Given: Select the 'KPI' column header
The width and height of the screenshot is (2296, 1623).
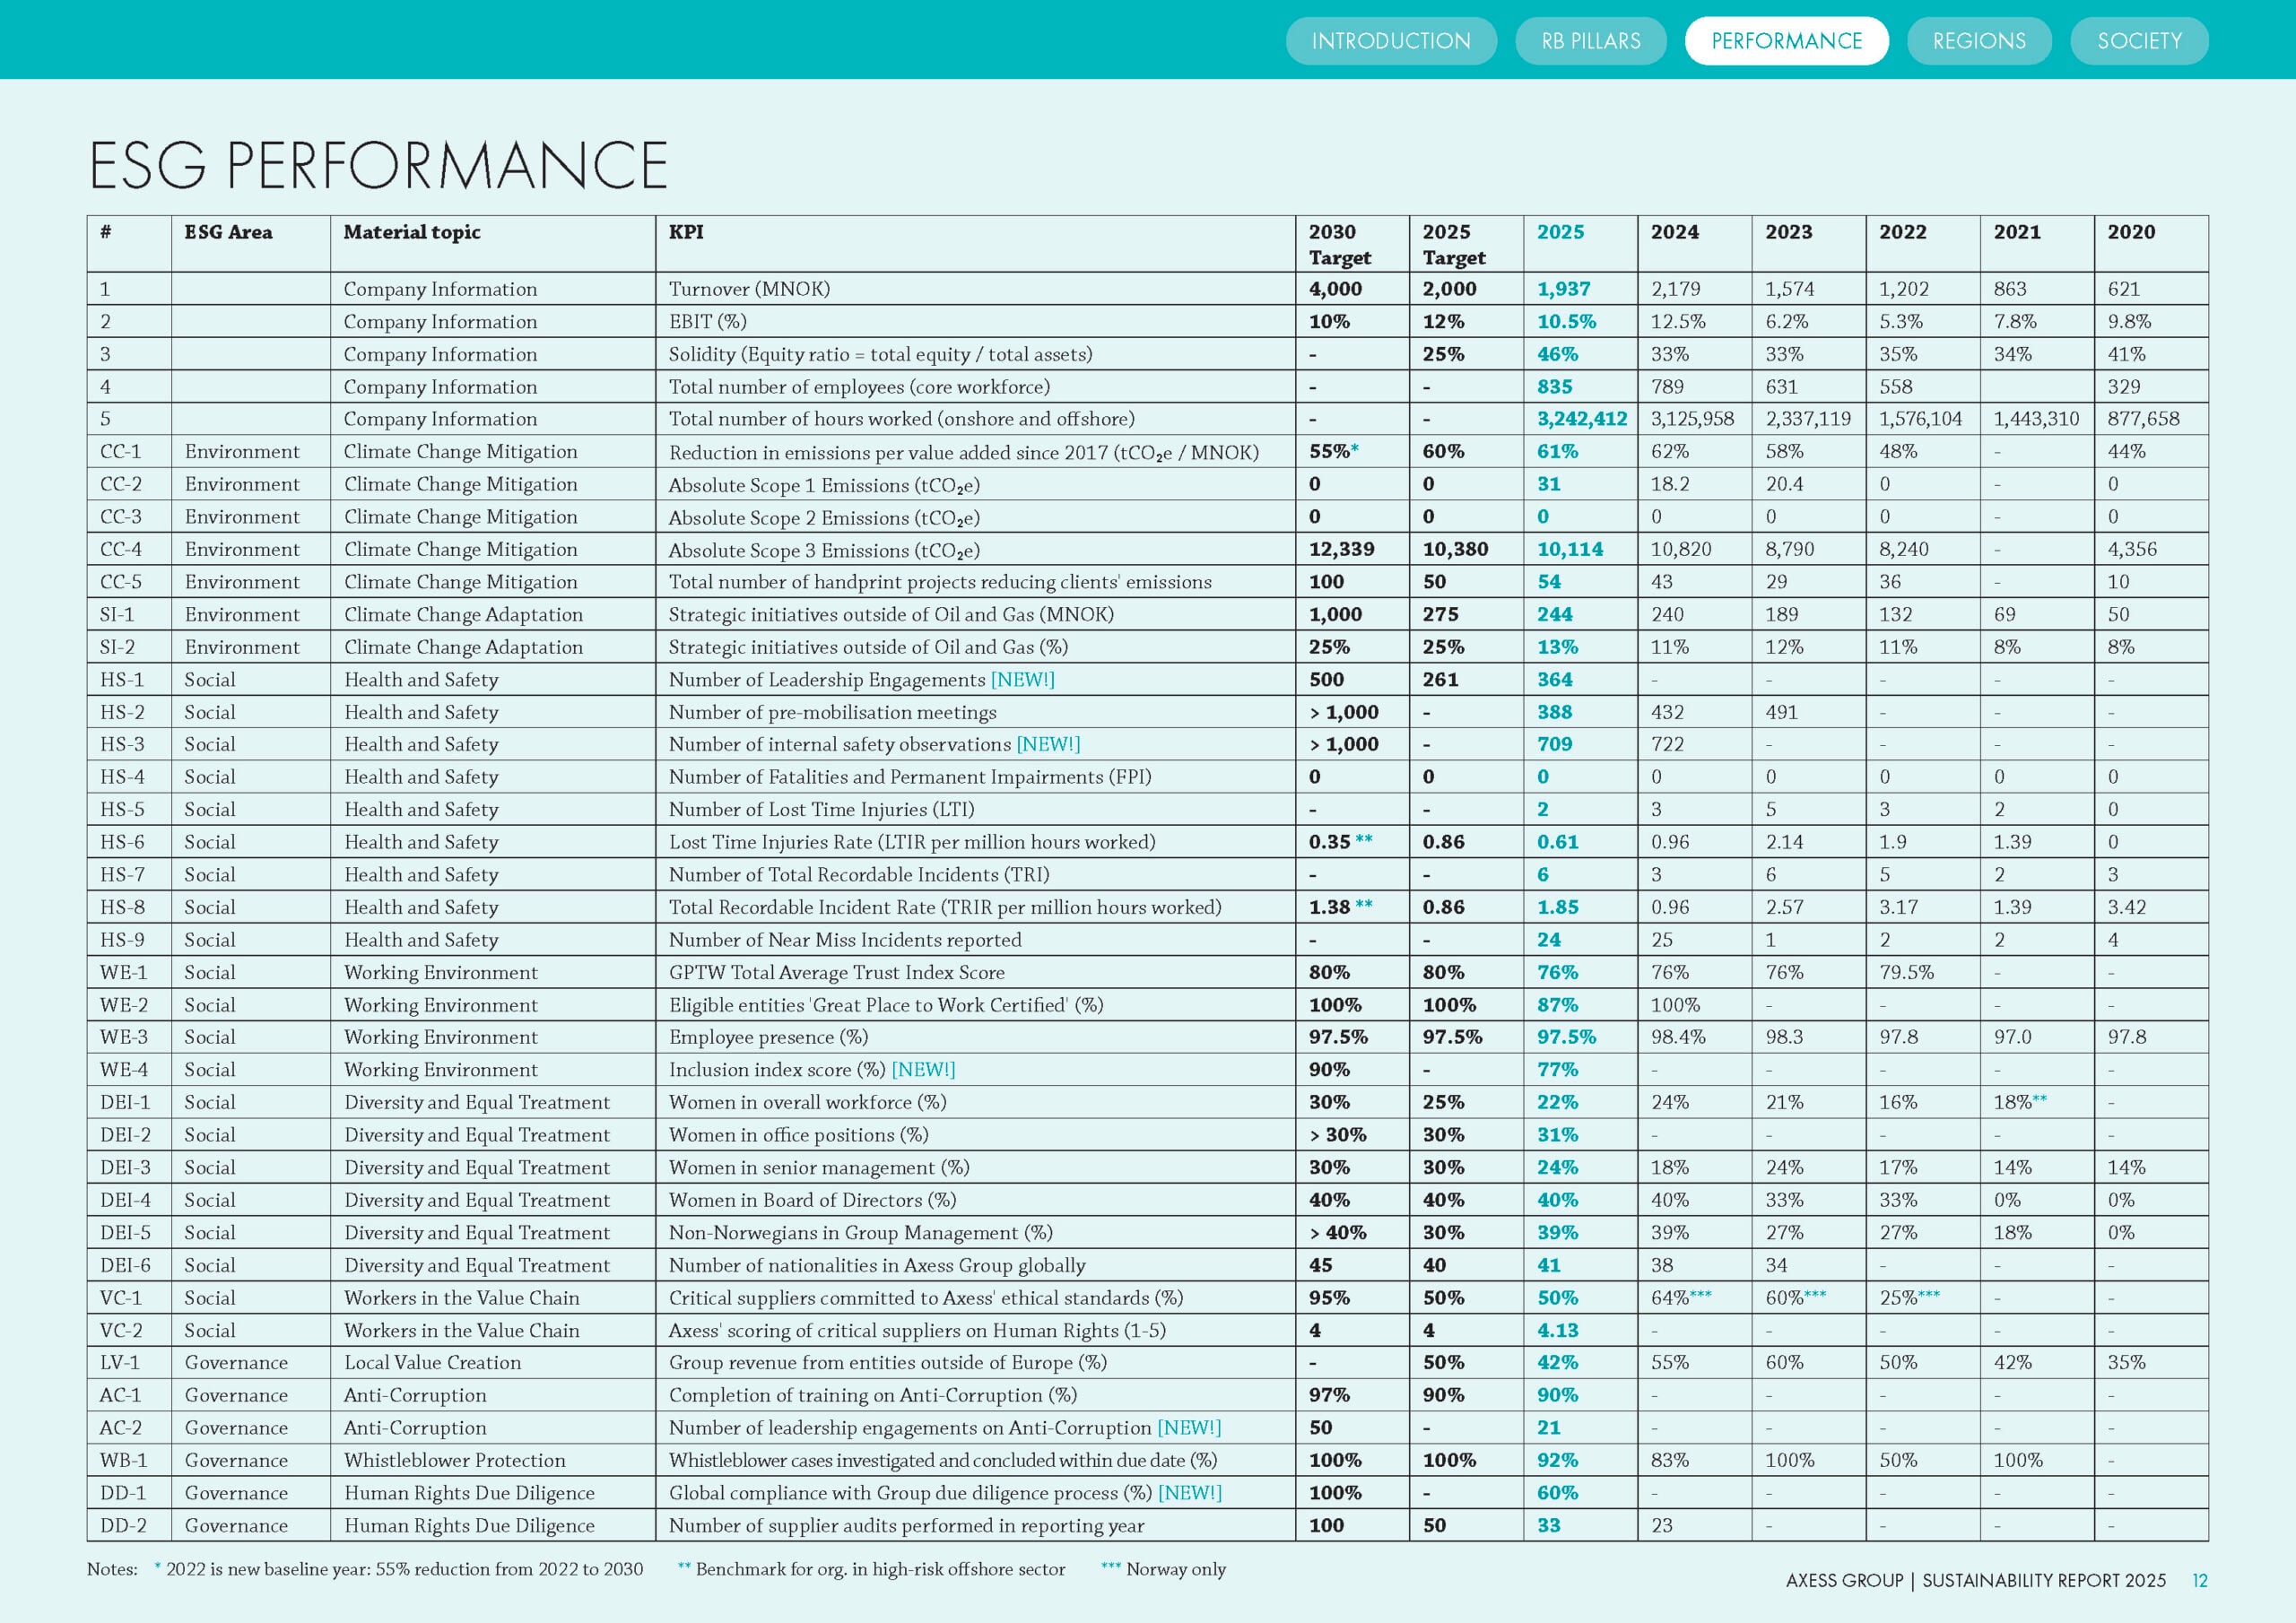Looking at the screenshot, I should pyautogui.click(x=686, y=232).
